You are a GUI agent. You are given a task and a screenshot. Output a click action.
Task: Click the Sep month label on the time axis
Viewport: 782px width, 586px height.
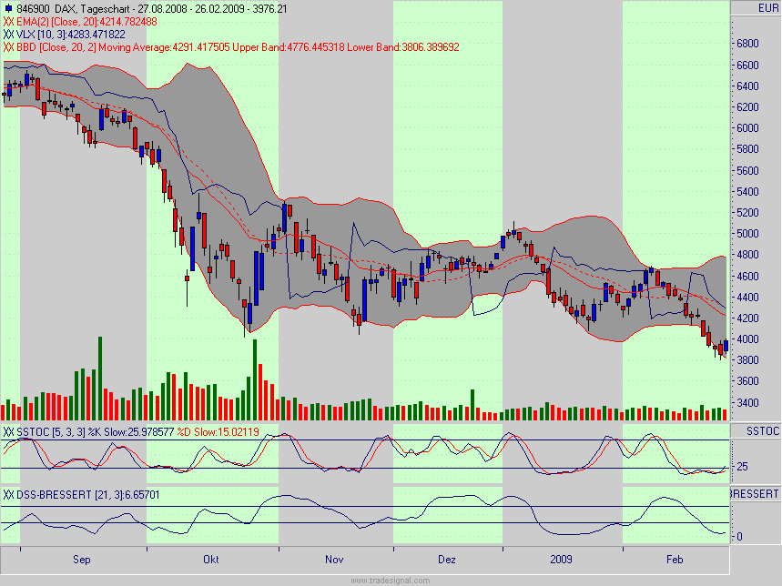pos(82,561)
